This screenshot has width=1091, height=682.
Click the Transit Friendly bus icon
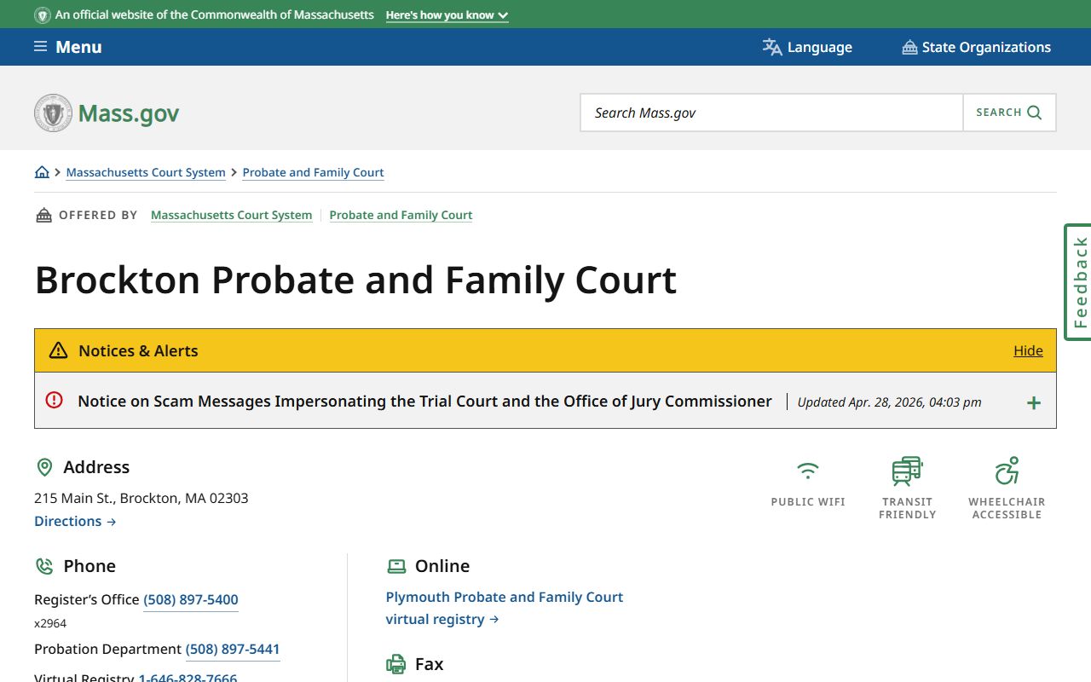pos(907,471)
